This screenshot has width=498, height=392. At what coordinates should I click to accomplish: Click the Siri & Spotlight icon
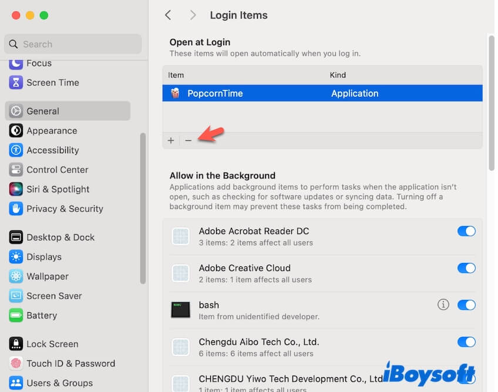pyautogui.click(x=16, y=189)
